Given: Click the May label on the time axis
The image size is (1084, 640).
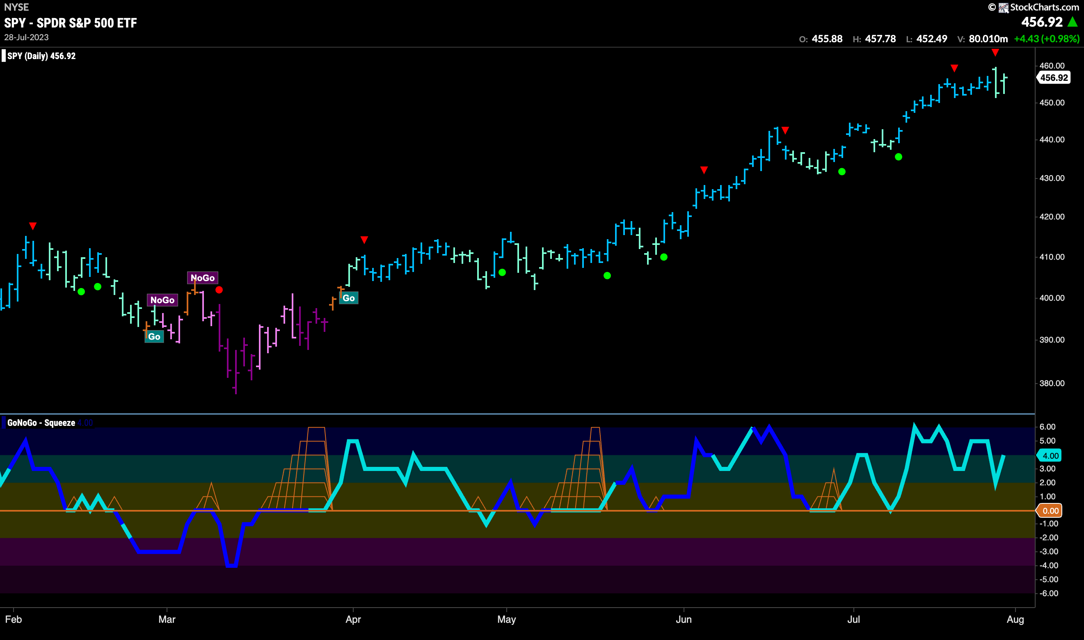Looking at the screenshot, I should click(507, 620).
